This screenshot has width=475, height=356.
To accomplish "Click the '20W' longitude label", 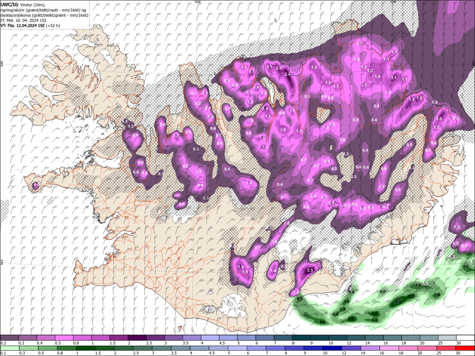I will pos(197,2).
